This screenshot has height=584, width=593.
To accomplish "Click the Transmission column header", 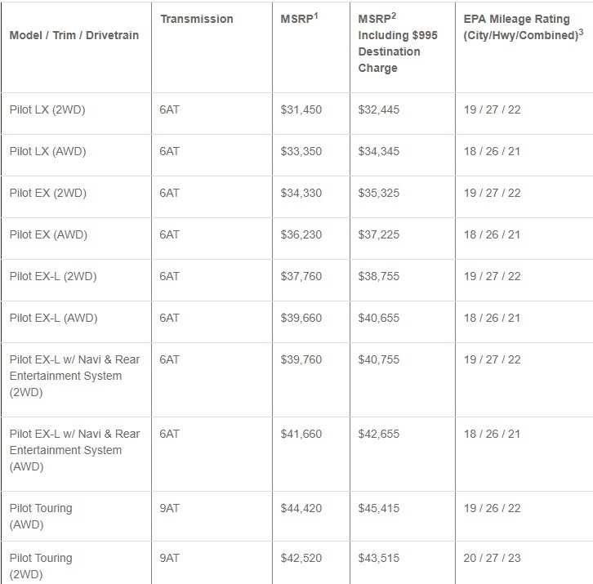I will coord(197,19).
